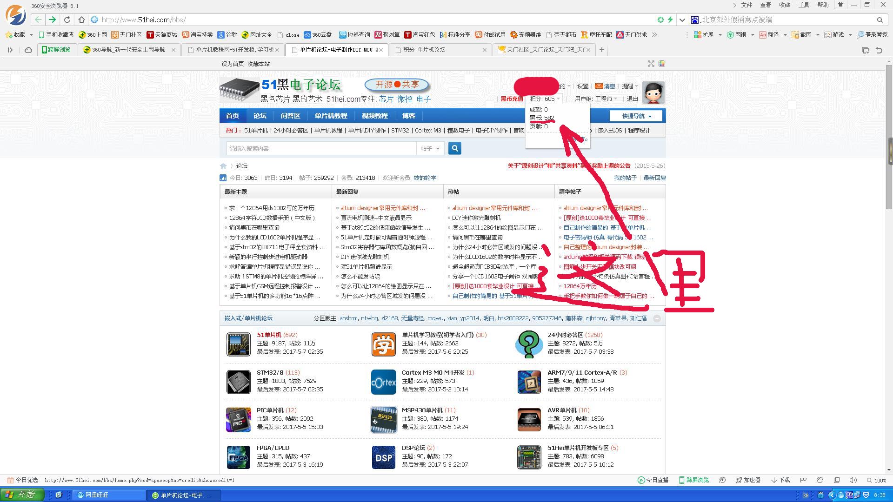The image size is (893, 502).
Task: Click the style switch icon beside the widescreen icon
Action: point(661,64)
